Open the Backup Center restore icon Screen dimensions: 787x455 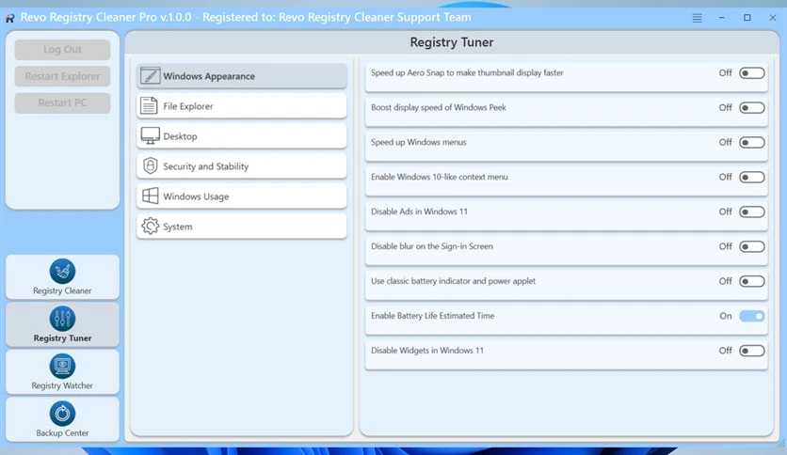point(62,414)
